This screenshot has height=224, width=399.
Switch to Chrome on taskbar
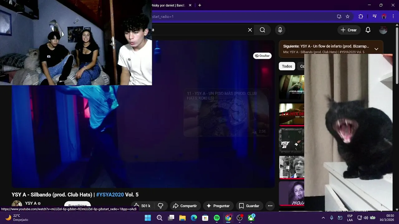pyautogui.click(x=228, y=218)
